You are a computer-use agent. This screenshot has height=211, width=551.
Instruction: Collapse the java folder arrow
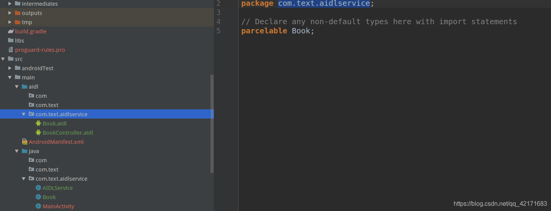tap(17, 151)
